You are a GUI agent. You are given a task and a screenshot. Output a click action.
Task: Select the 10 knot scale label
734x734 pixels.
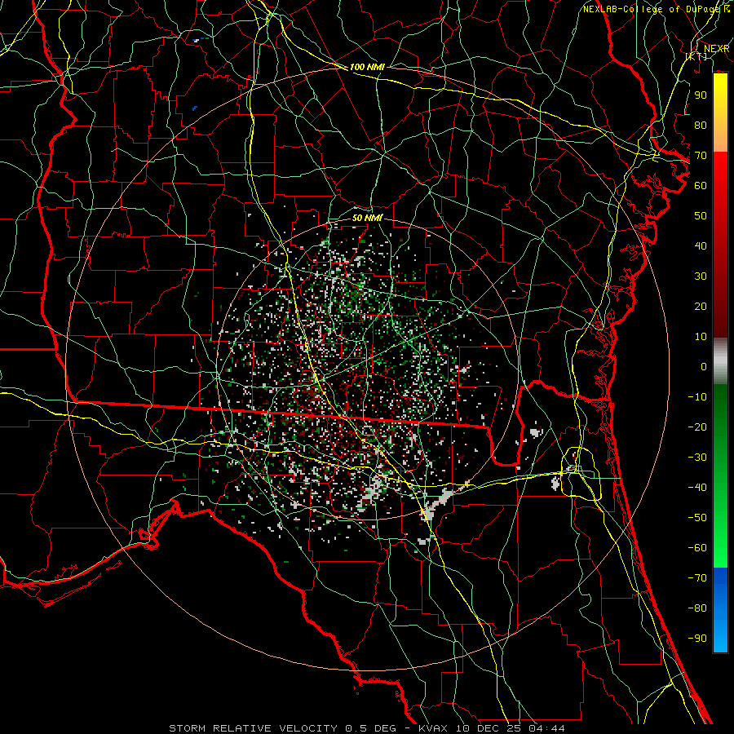point(701,337)
